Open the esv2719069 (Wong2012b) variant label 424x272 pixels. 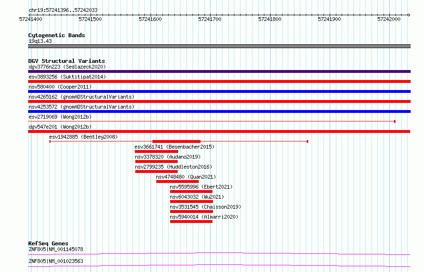click(x=60, y=117)
